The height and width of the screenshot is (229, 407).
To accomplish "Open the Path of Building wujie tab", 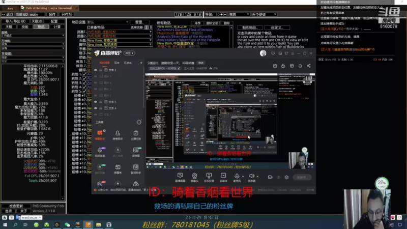I will point(49,8).
